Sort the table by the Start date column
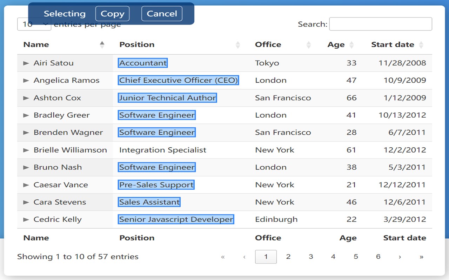Screen dimensions: 449x280 tap(393, 44)
